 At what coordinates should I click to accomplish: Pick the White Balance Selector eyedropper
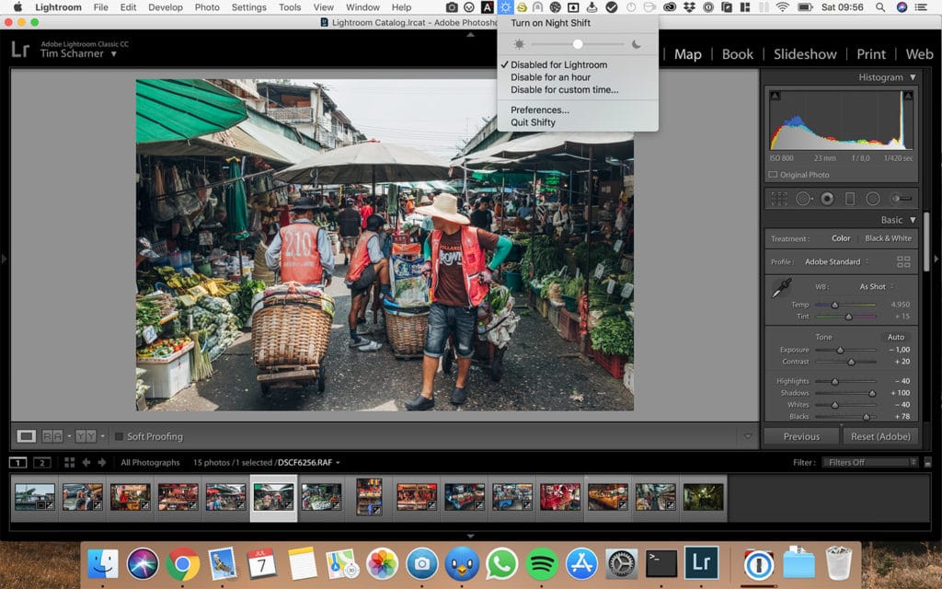782,288
